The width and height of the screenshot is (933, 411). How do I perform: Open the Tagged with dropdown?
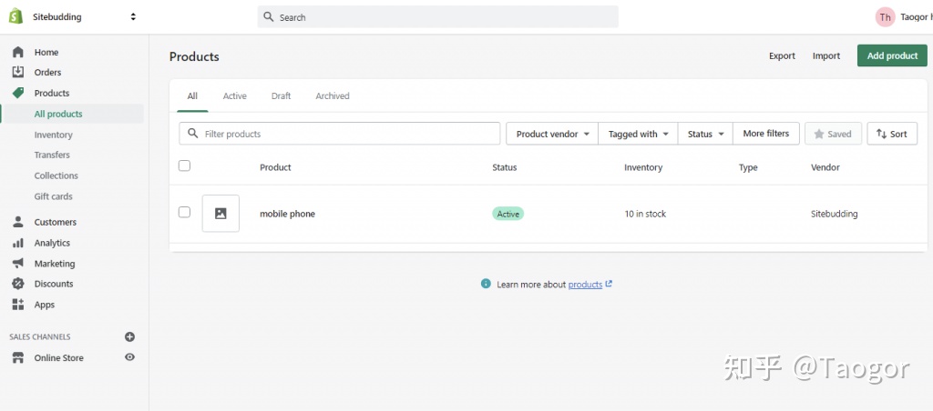pyautogui.click(x=638, y=134)
